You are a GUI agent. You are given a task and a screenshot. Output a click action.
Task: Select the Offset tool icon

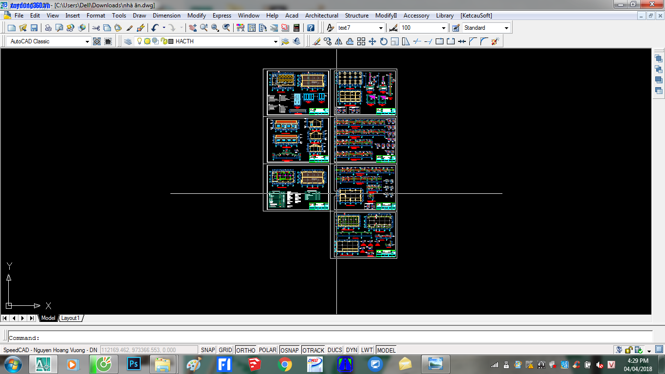(350, 41)
